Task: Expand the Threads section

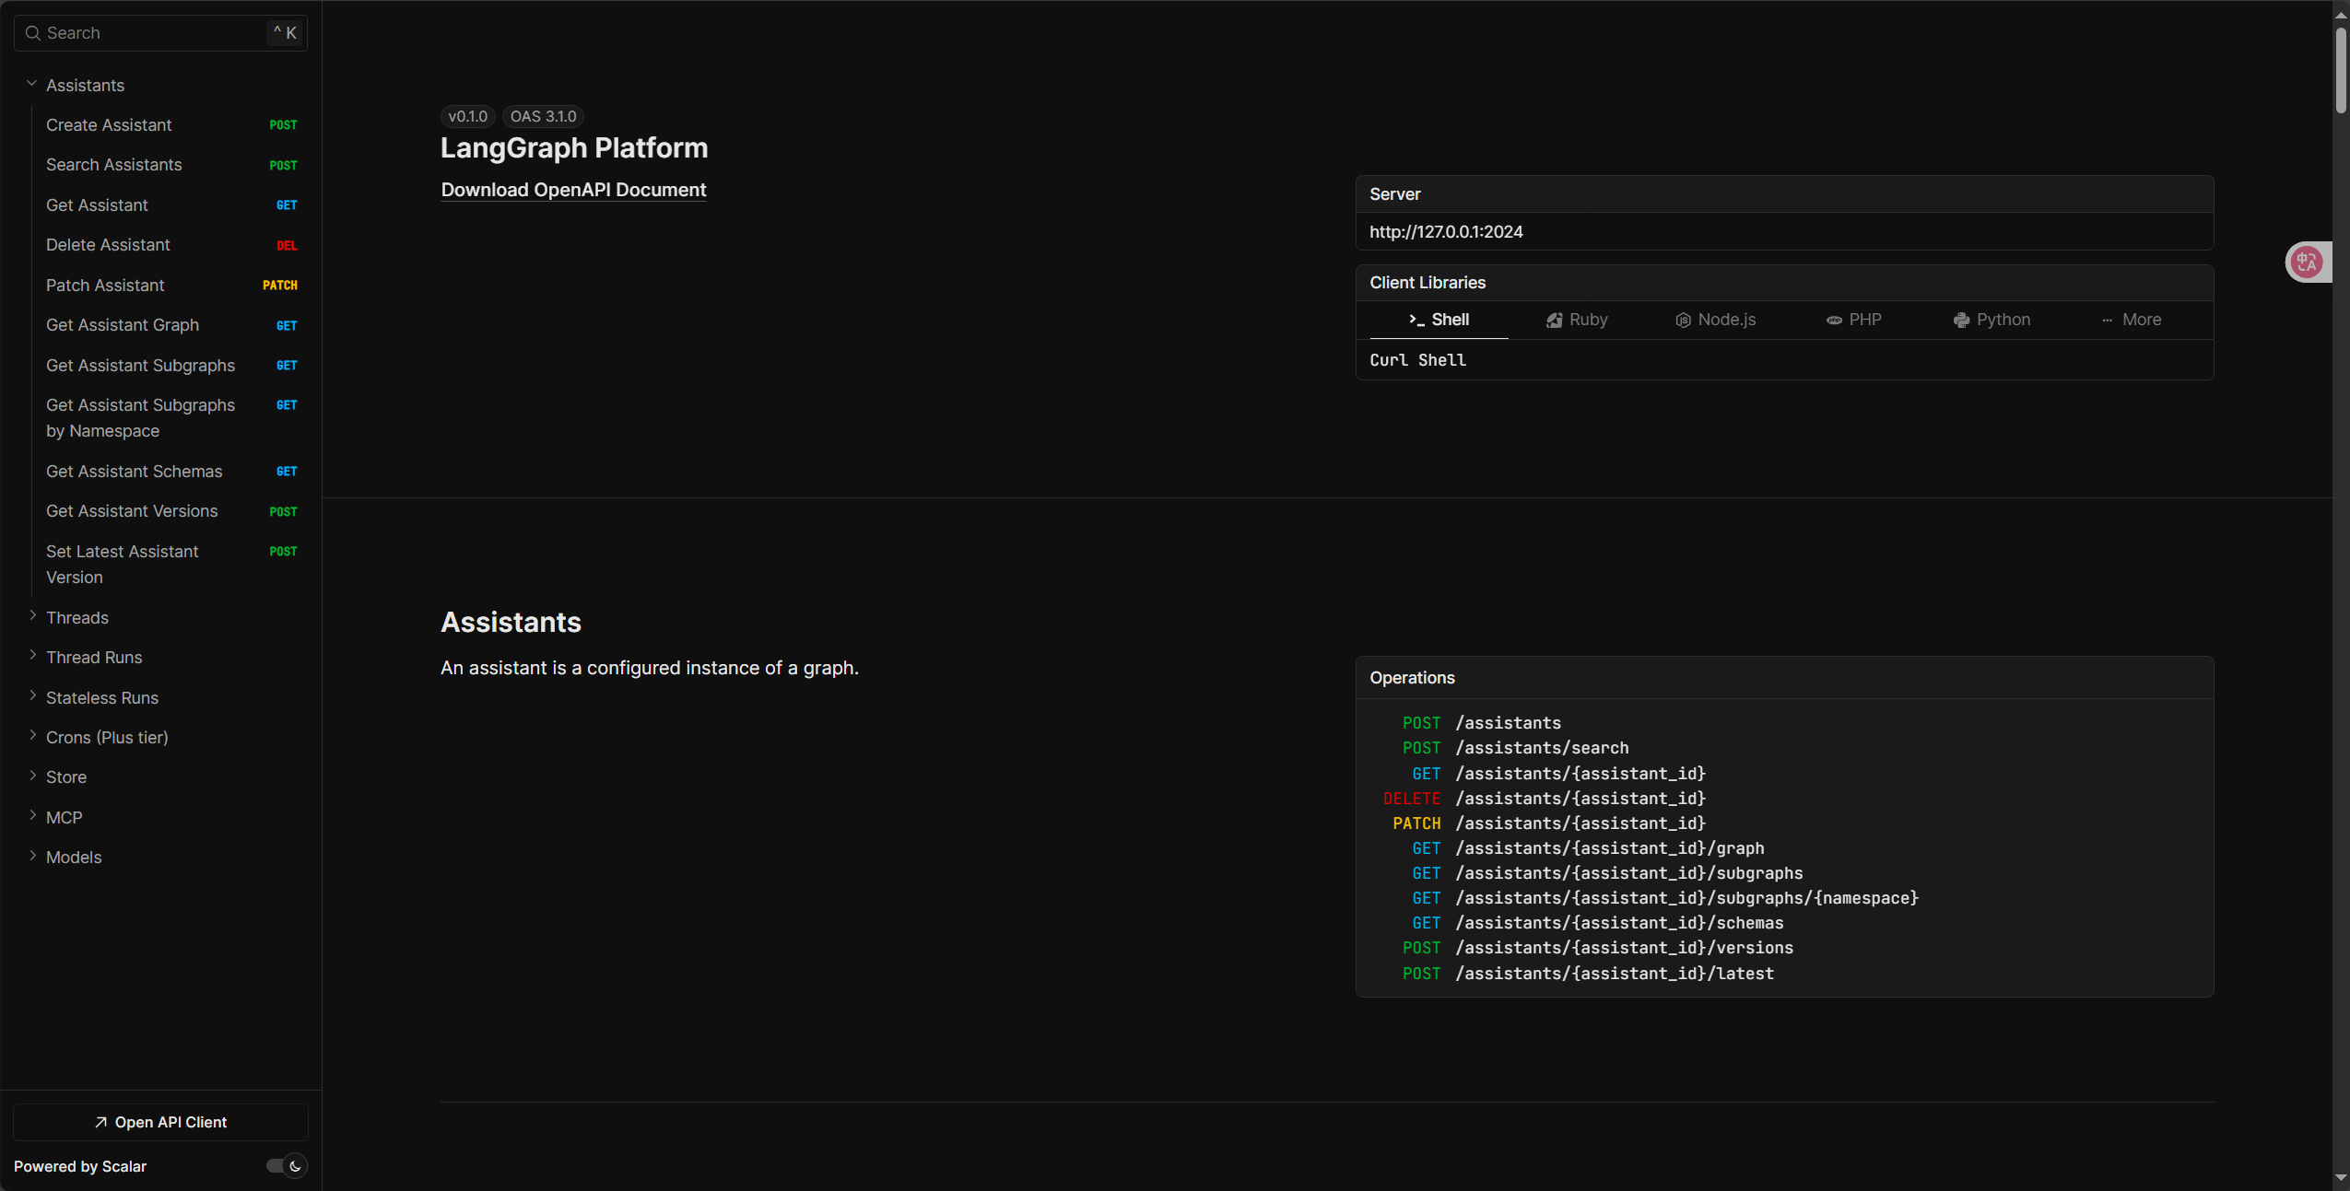Action: 32,616
